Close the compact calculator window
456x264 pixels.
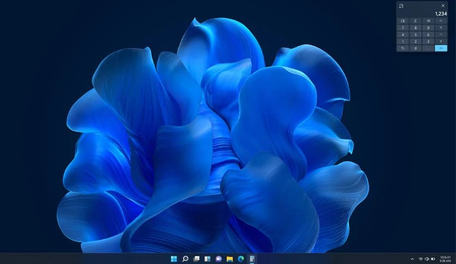pyautogui.click(x=443, y=6)
